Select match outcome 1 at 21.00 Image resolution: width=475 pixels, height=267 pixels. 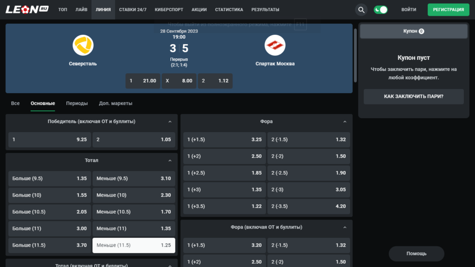[143, 81]
